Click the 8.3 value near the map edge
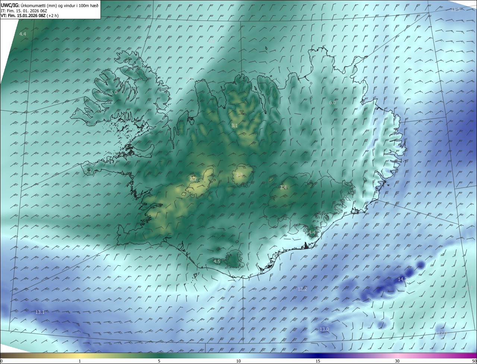The height and width of the screenshot is (364, 477). pyautogui.click(x=470, y=288)
